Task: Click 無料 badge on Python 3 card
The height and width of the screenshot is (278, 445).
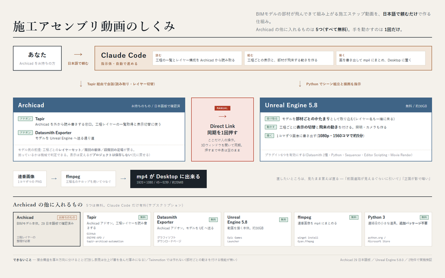Action: pos(424,217)
